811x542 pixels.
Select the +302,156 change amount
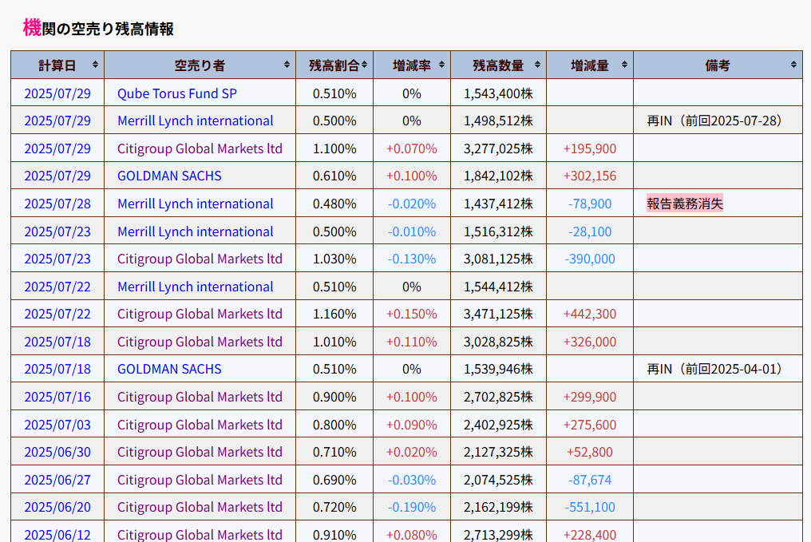pyautogui.click(x=590, y=176)
